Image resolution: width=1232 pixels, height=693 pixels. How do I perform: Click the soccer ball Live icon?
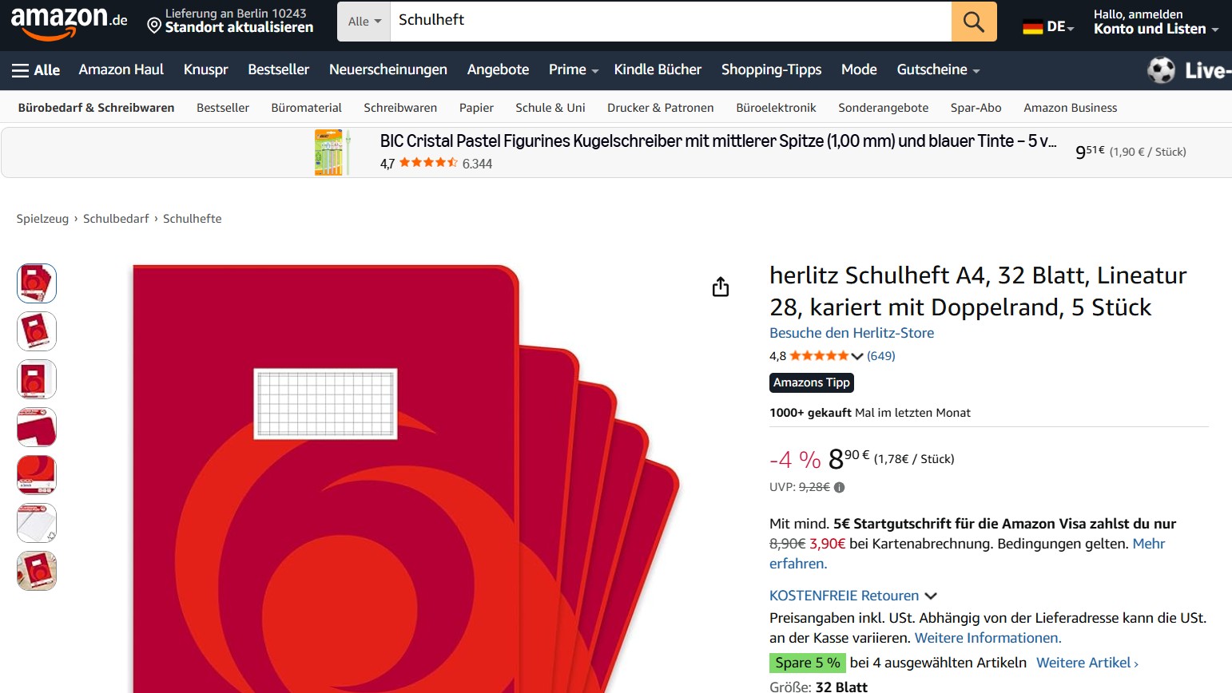pos(1161,70)
